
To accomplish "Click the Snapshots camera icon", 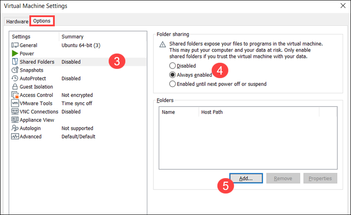I will pos(15,70).
